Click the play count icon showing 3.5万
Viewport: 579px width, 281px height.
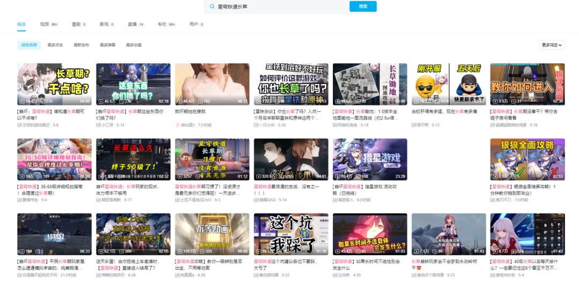(x=495, y=101)
